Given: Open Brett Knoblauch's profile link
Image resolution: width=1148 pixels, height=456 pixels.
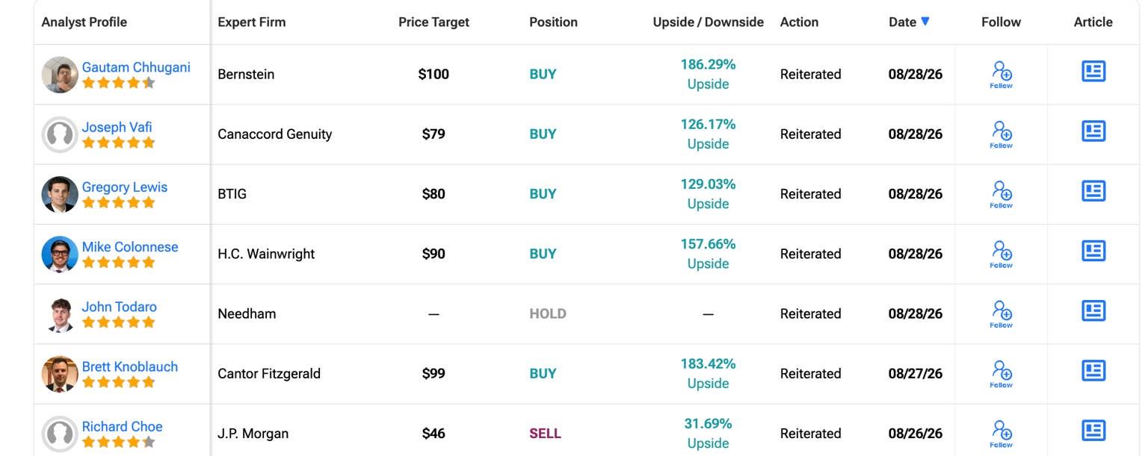Looking at the screenshot, I should click(x=130, y=366).
